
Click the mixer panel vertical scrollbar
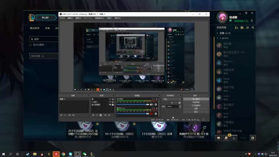click(x=159, y=107)
